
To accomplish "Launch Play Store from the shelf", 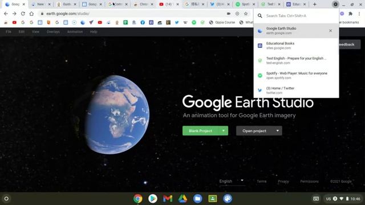I will pyautogui.click(x=153, y=199).
